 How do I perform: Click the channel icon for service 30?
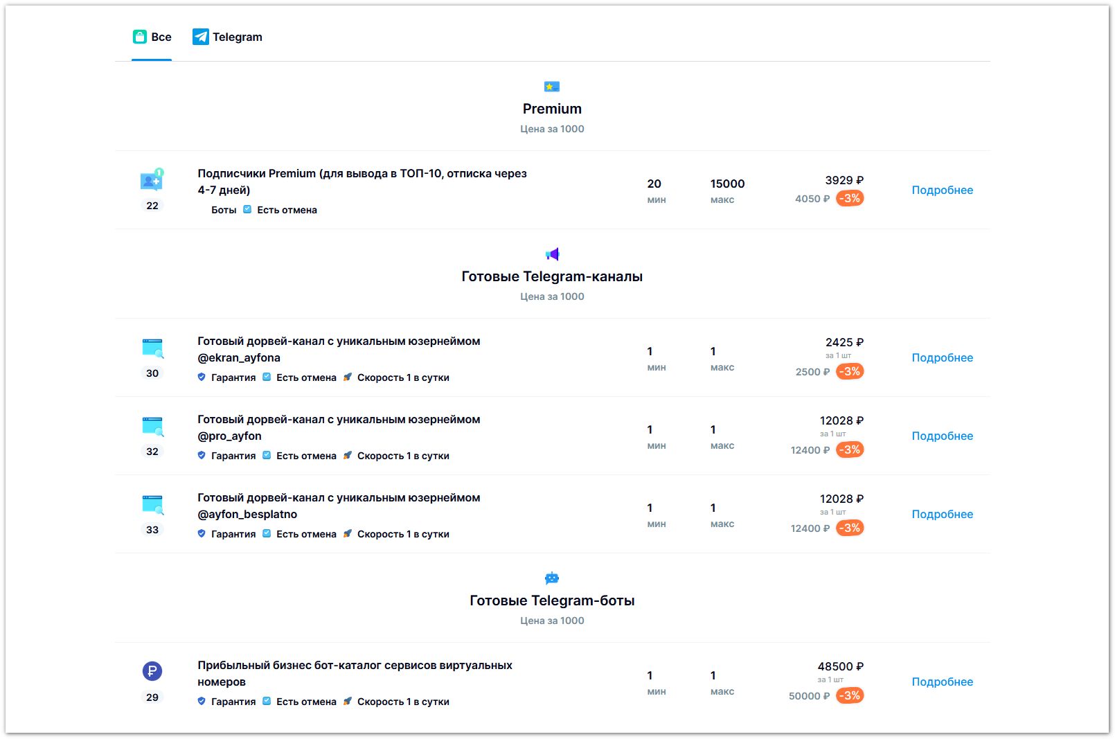pyautogui.click(x=152, y=348)
